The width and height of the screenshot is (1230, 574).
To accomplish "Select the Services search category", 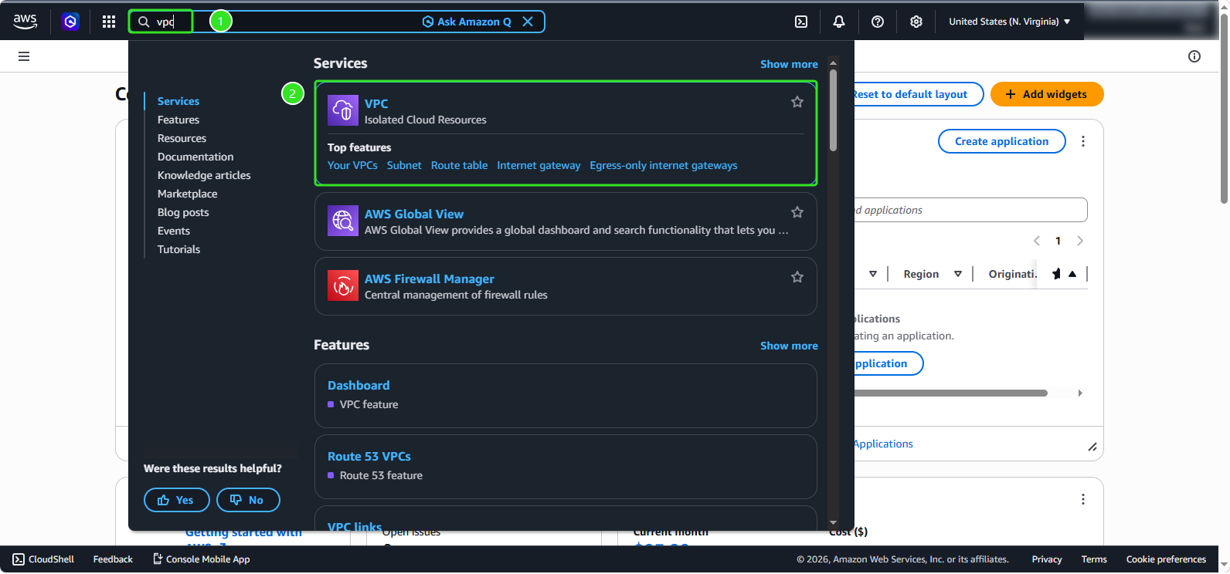I will click(x=178, y=101).
